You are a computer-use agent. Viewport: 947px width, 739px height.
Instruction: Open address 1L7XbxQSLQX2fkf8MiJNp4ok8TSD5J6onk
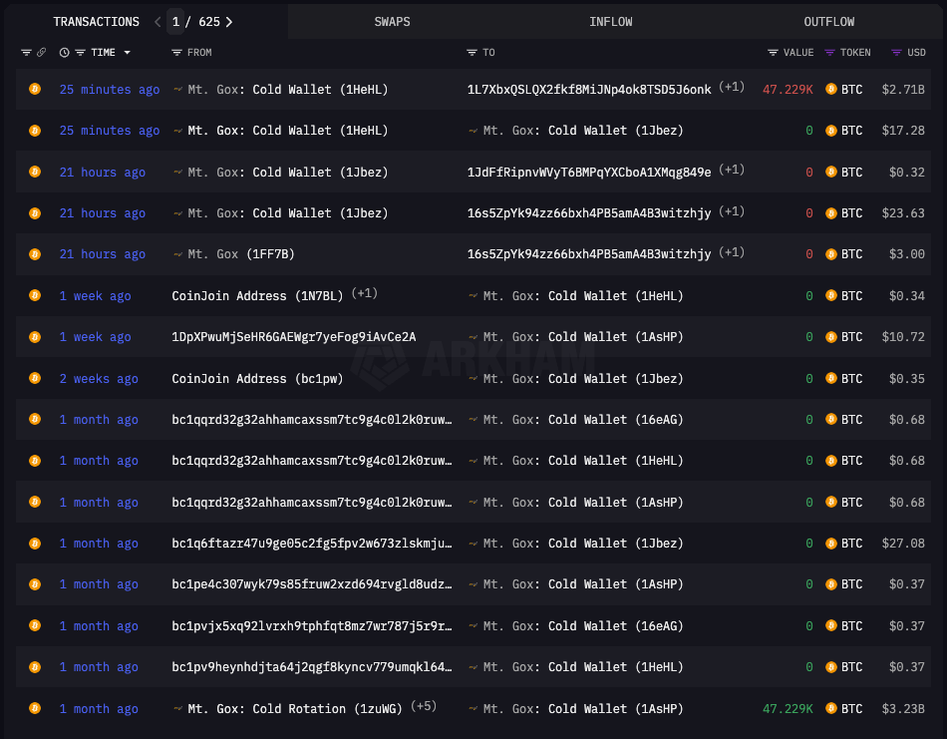[x=589, y=90]
